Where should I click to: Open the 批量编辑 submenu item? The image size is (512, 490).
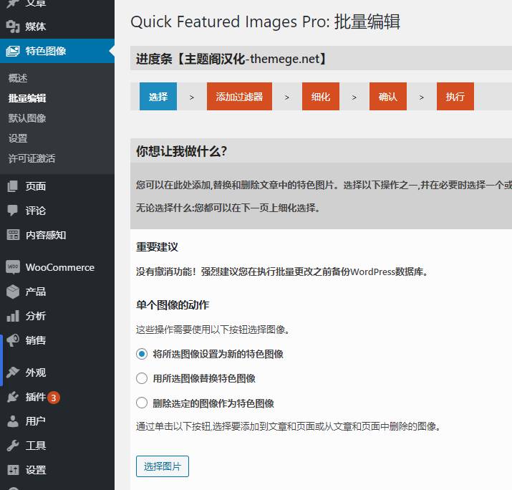point(27,98)
